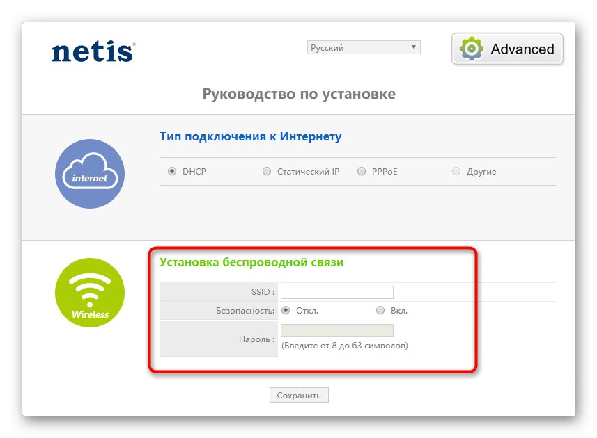Click the dropdown arrow next to Русский
Viewport: 597px width, 438px height.
pyautogui.click(x=415, y=47)
